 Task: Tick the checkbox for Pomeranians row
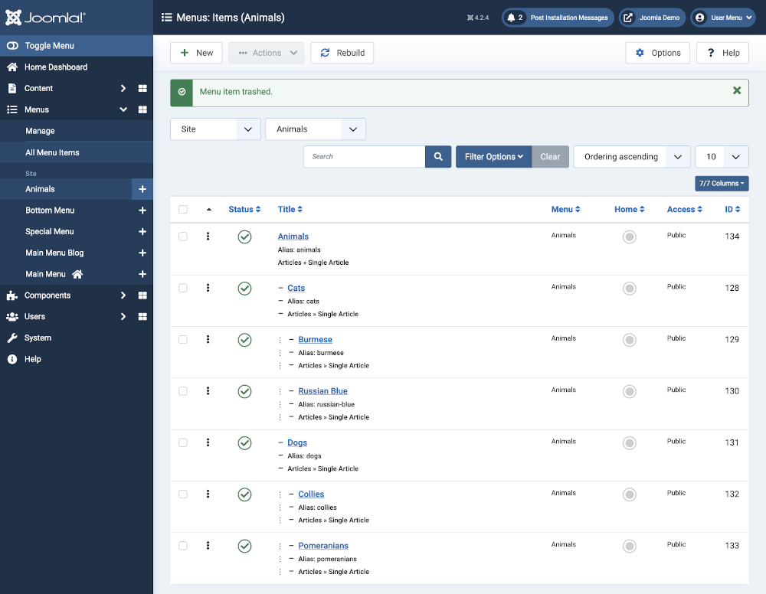pos(182,546)
